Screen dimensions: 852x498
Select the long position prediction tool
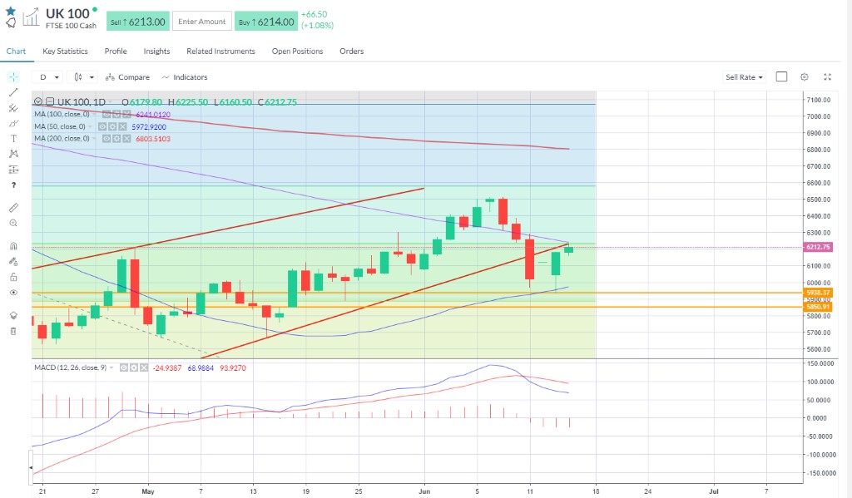coord(13,170)
